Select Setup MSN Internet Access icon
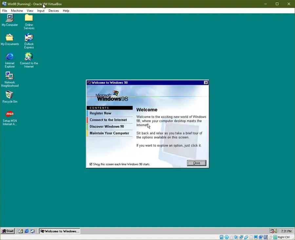The height and width of the screenshot is (240, 295). (10, 118)
